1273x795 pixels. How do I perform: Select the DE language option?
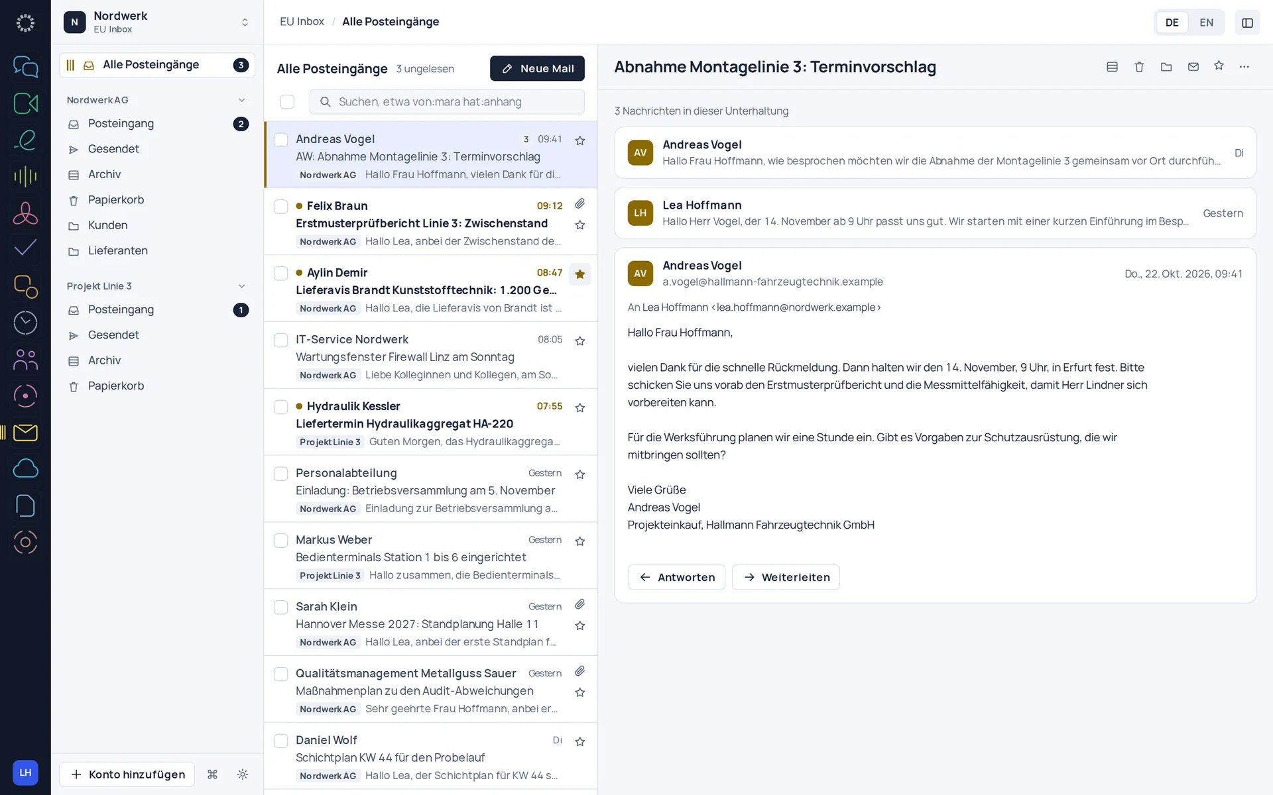click(x=1172, y=23)
